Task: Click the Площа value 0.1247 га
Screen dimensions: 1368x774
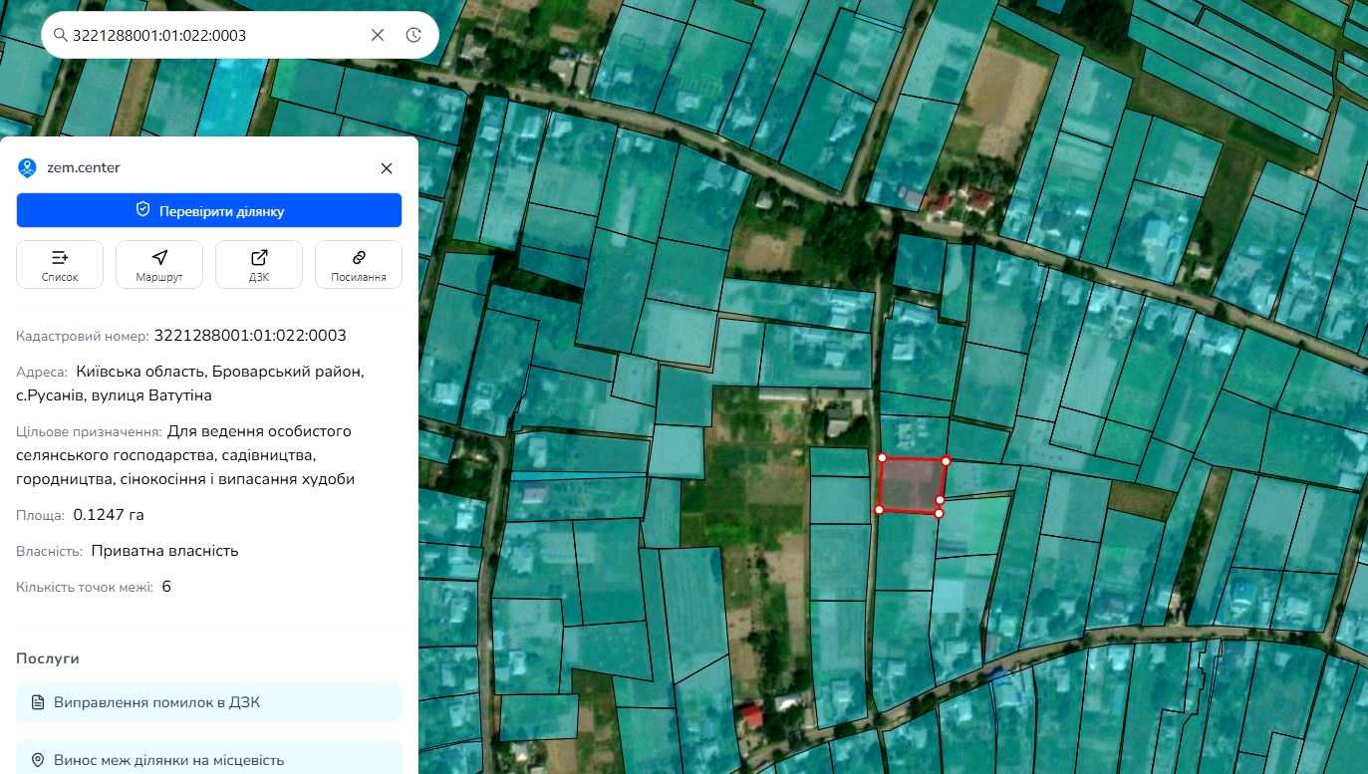Action: [x=109, y=515]
